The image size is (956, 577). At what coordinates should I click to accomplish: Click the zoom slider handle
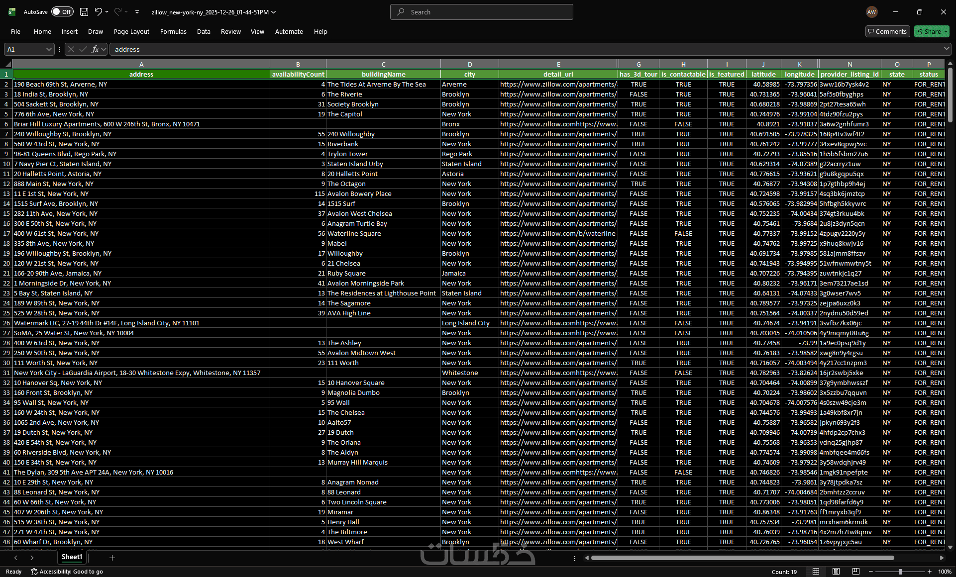(900, 572)
